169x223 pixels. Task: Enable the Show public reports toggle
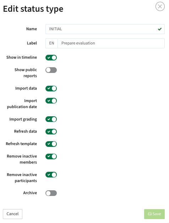pyautogui.click(x=51, y=70)
